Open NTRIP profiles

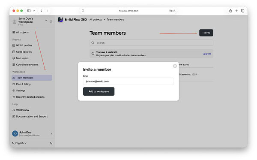(x=24, y=45)
